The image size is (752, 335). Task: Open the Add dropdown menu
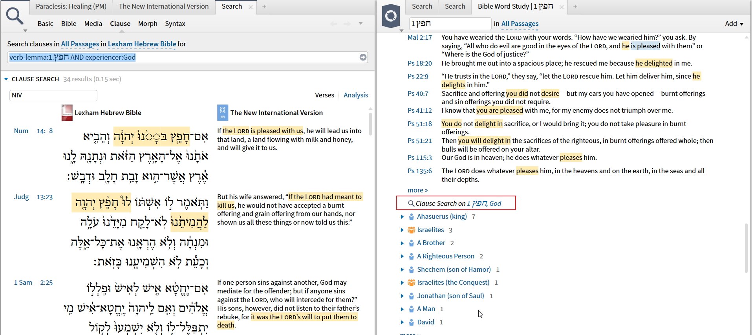(734, 24)
